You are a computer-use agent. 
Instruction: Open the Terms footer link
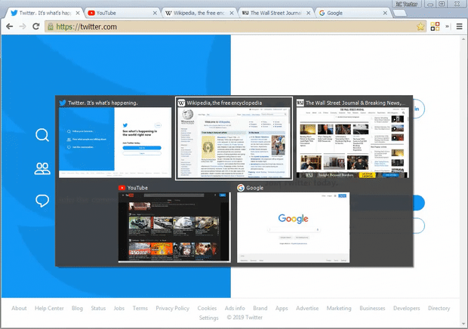tap(140, 308)
